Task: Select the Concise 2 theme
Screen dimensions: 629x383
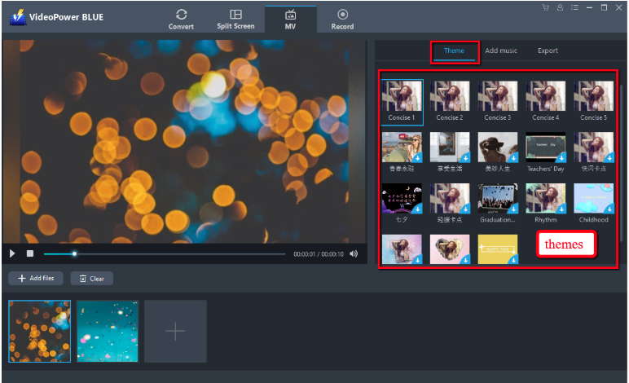Action: pos(450,101)
